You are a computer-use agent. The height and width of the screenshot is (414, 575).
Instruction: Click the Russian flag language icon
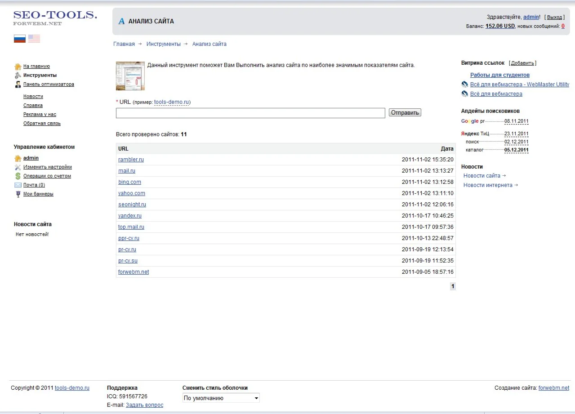(x=19, y=39)
